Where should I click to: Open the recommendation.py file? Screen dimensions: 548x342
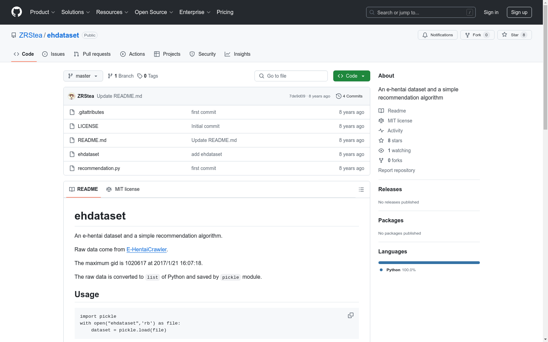pos(99,168)
